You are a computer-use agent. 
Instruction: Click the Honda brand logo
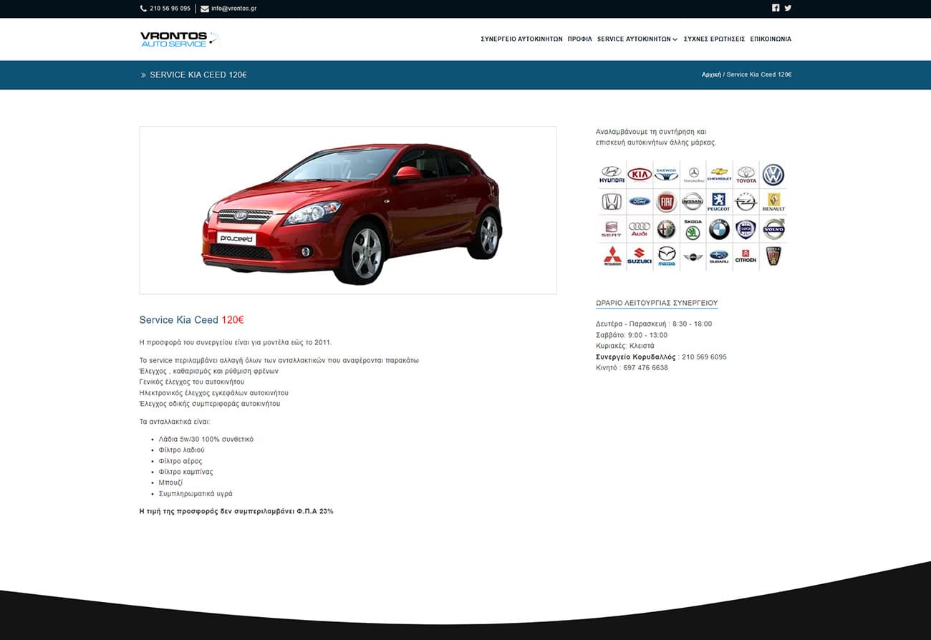(612, 202)
